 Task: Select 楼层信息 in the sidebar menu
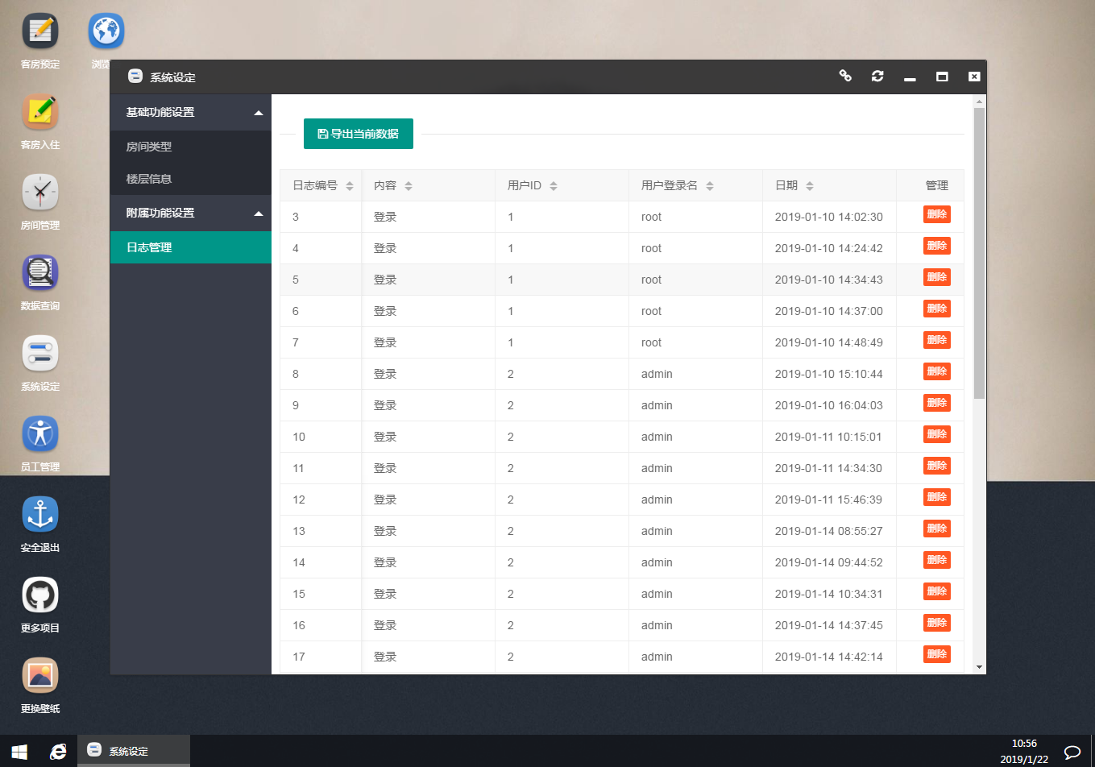point(149,179)
